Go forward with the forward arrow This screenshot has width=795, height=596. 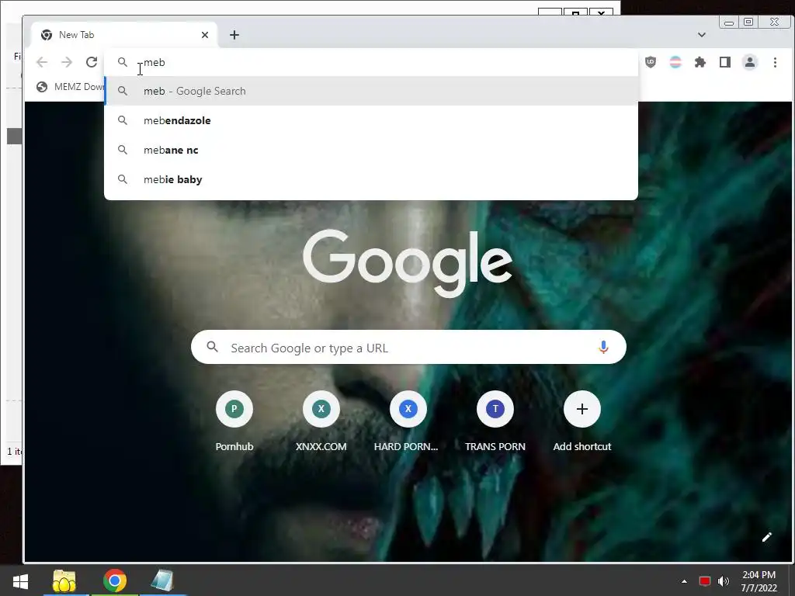(x=67, y=62)
